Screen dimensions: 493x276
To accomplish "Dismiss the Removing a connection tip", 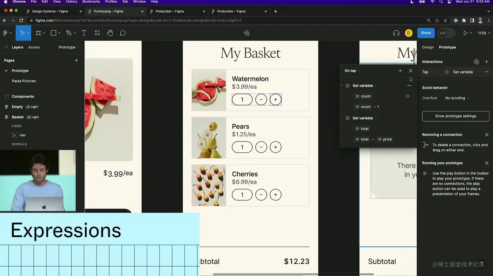I will (x=486, y=135).
